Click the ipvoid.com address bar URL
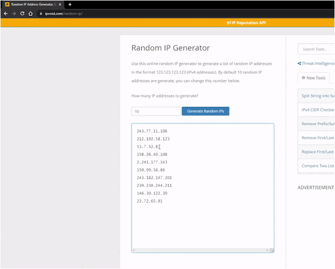 click(64, 14)
